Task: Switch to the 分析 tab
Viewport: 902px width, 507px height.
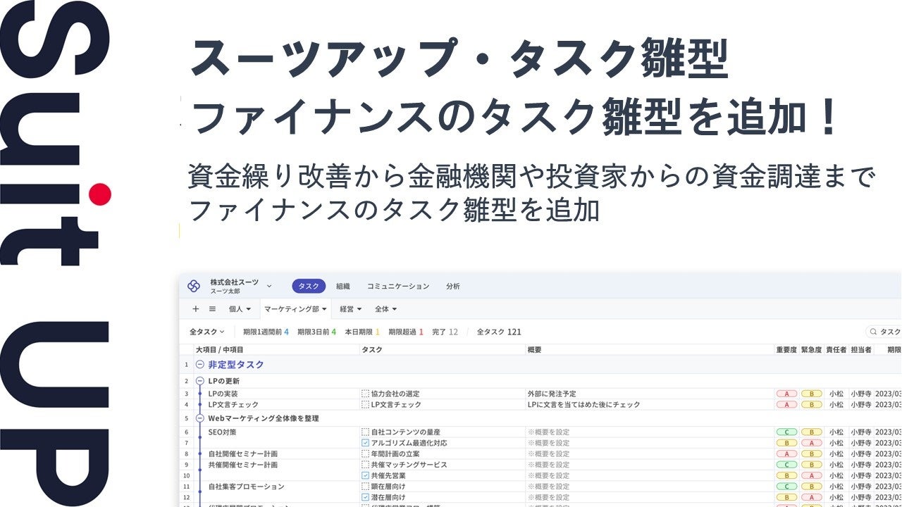Action: [x=453, y=286]
